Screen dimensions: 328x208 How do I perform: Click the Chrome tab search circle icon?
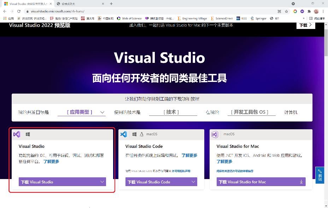pos(293,4)
